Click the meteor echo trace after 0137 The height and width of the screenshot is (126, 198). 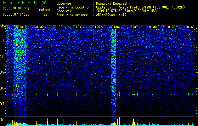(x=133, y=94)
